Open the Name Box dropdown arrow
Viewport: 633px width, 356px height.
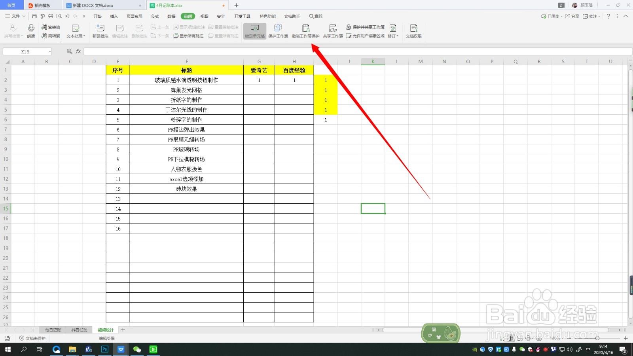tap(49, 51)
